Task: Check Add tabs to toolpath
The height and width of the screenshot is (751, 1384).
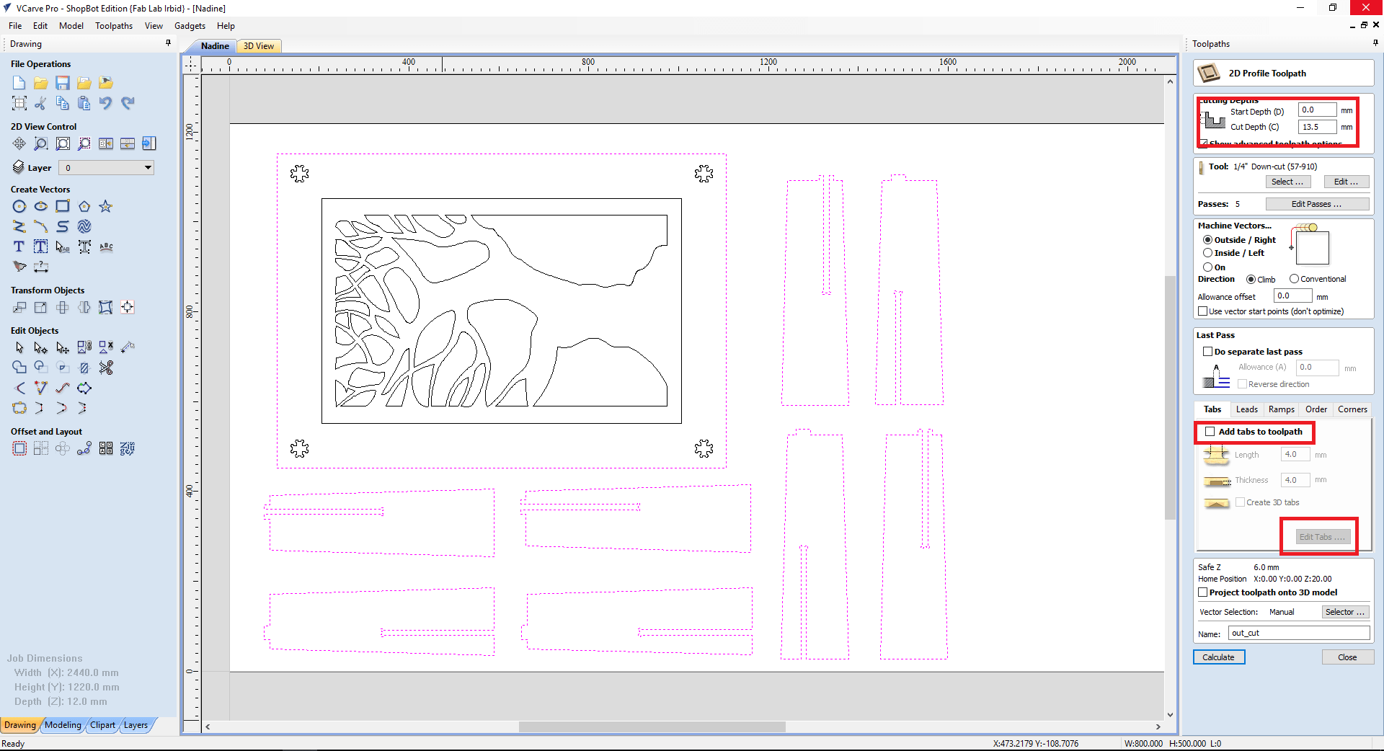Action: point(1210,432)
